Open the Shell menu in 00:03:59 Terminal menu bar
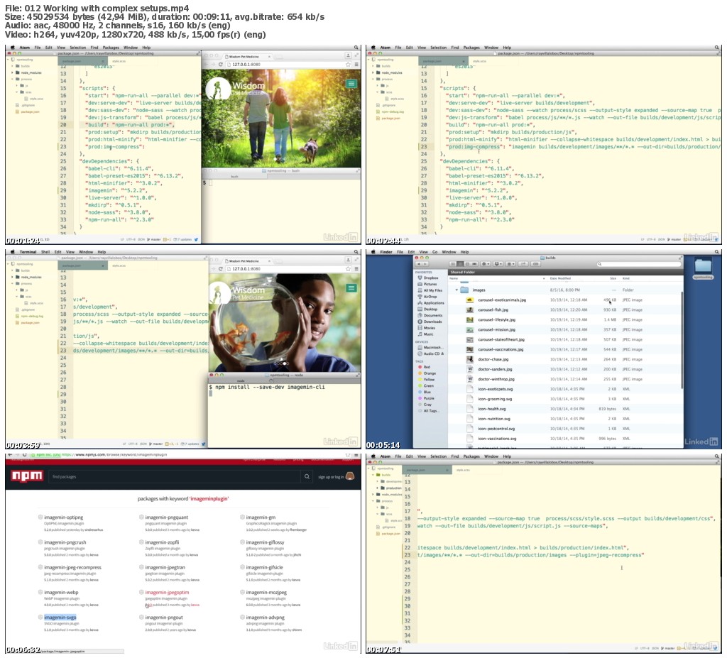 point(45,252)
